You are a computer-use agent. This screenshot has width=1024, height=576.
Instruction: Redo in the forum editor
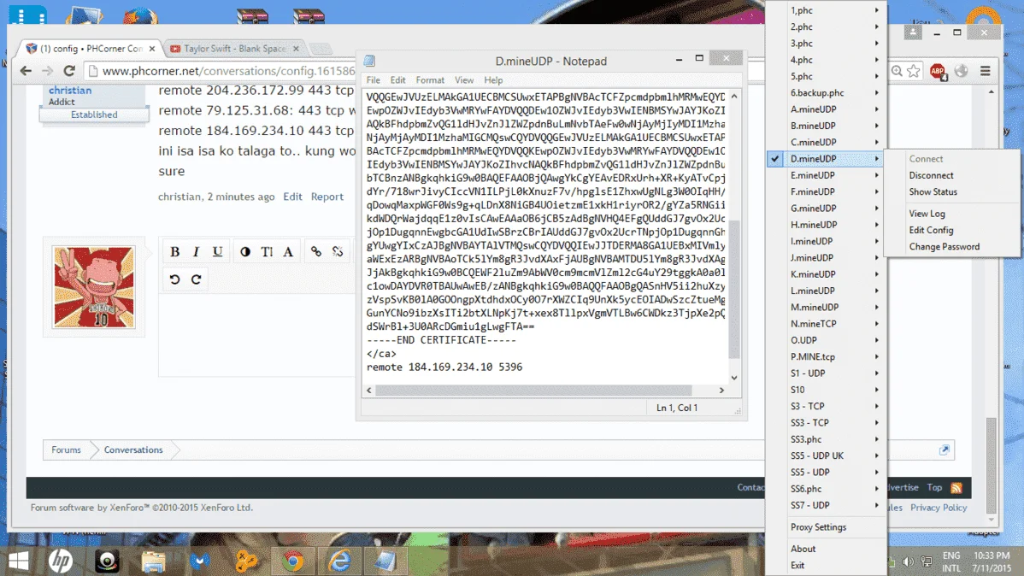pos(196,279)
